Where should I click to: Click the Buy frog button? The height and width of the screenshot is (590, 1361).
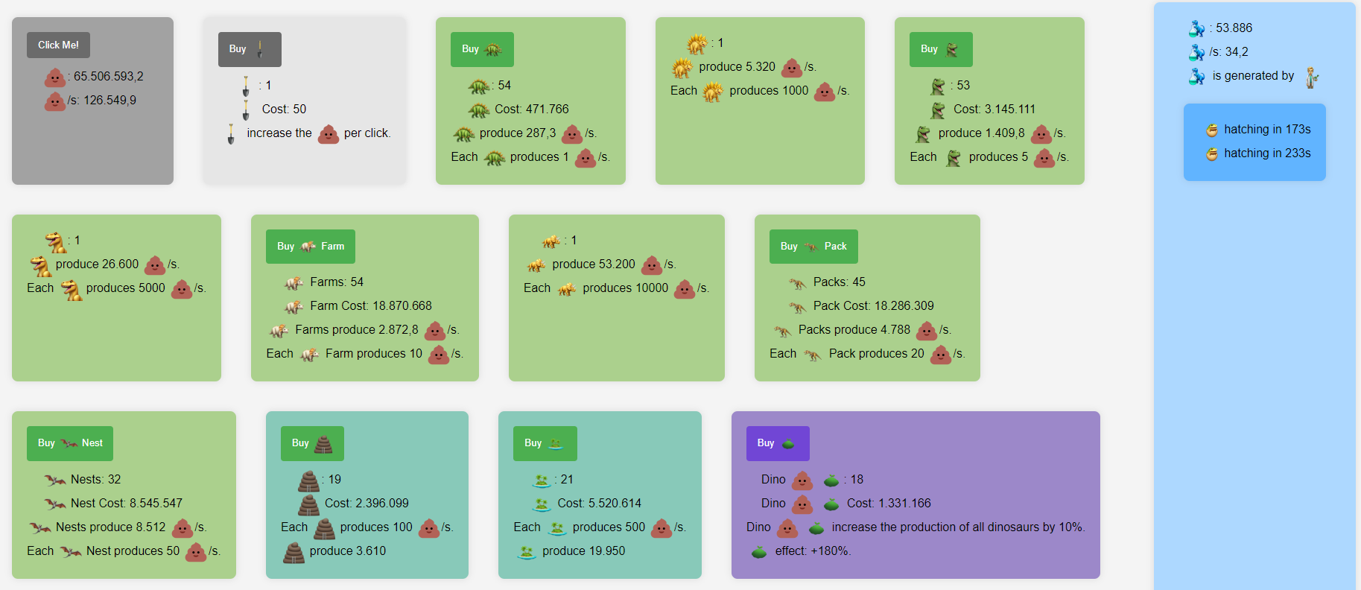point(545,443)
